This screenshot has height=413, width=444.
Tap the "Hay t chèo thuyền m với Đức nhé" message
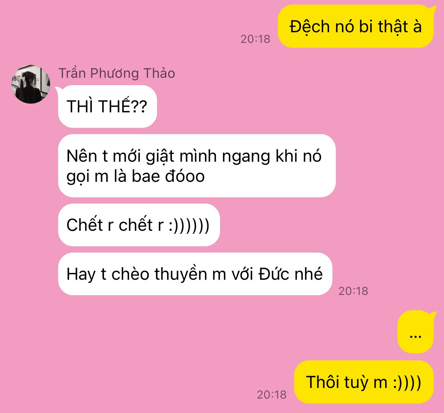click(195, 274)
